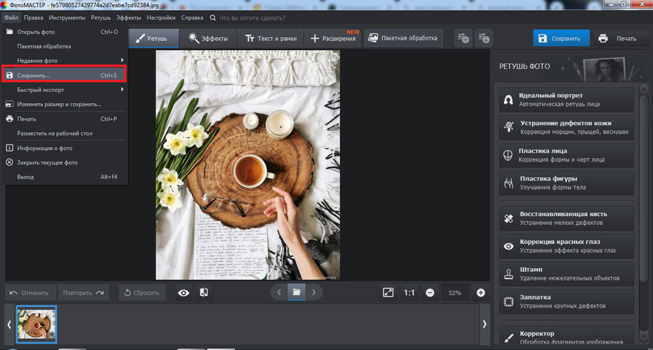
Task: Toggle before/after split comparison view
Action: coord(204,293)
